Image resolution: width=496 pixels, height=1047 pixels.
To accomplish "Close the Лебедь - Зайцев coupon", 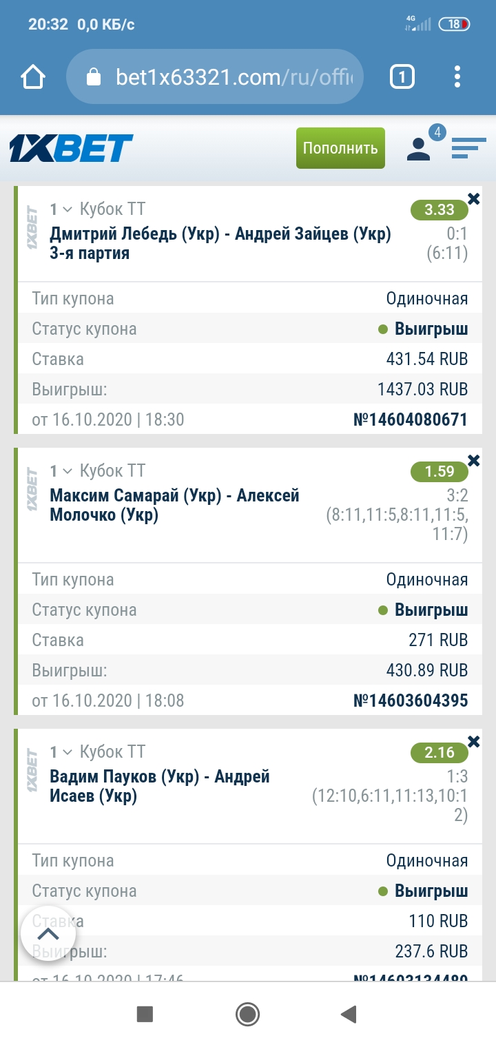I will pos(474,199).
